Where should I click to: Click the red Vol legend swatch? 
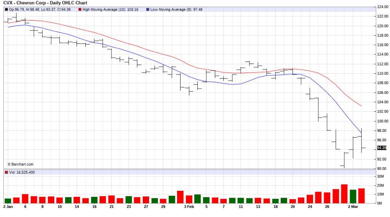[6, 172]
